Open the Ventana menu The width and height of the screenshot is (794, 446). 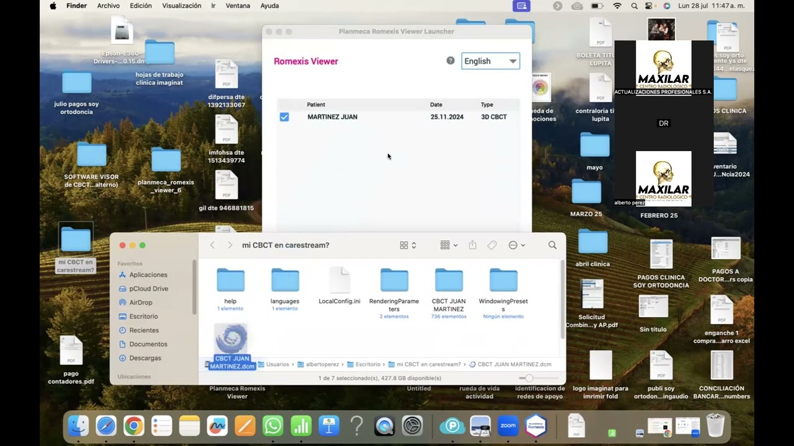pos(238,6)
